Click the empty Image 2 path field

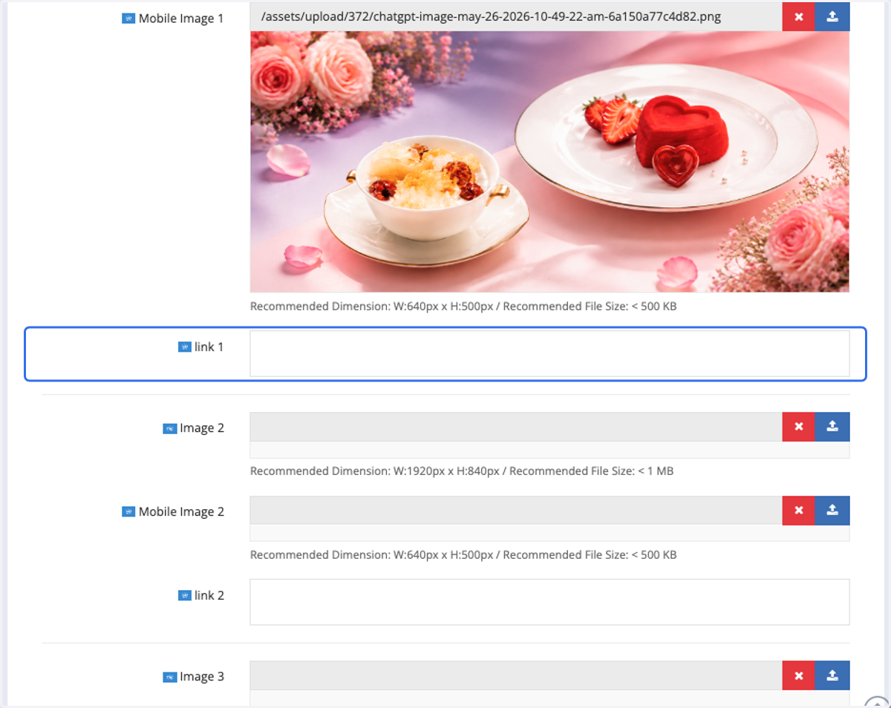click(x=516, y=427)
